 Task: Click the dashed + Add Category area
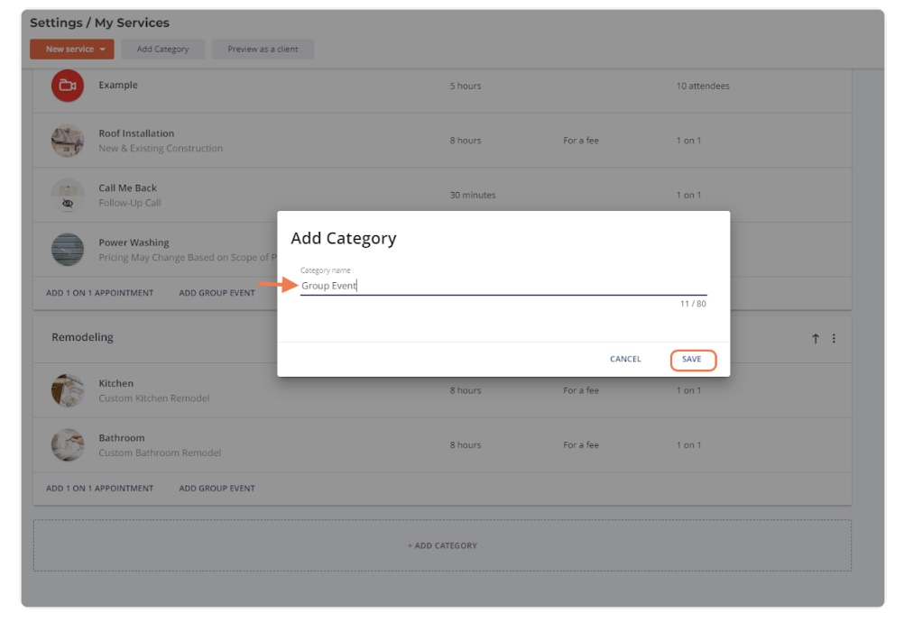[x=442, y=545]
